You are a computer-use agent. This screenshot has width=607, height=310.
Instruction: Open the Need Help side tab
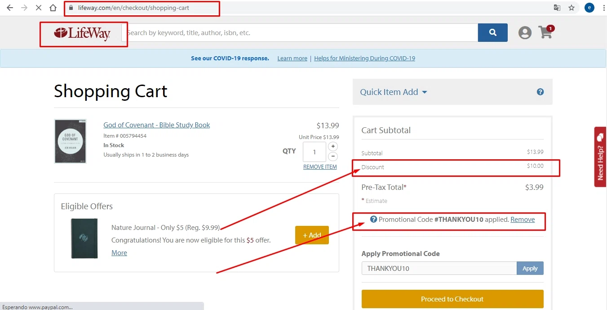[600, 157]
